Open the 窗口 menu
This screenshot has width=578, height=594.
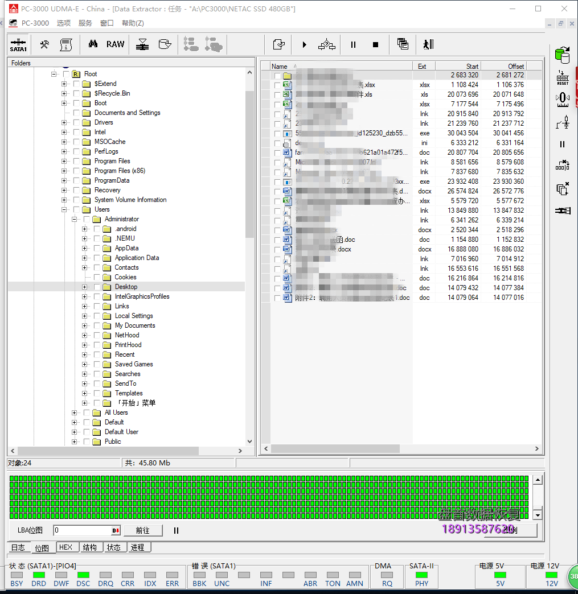click(107, 23)
